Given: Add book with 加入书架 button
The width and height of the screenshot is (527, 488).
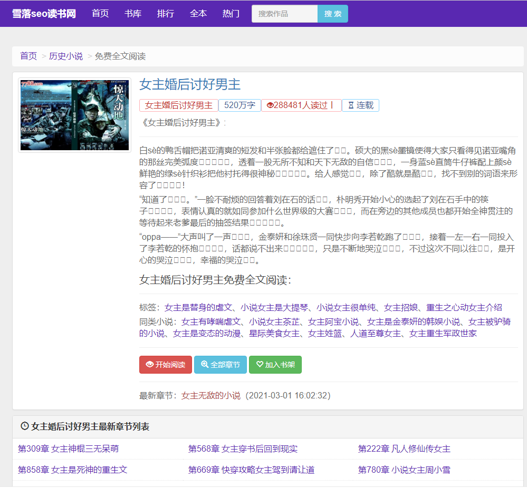Looking at the screenshot, I should (275, 364).
